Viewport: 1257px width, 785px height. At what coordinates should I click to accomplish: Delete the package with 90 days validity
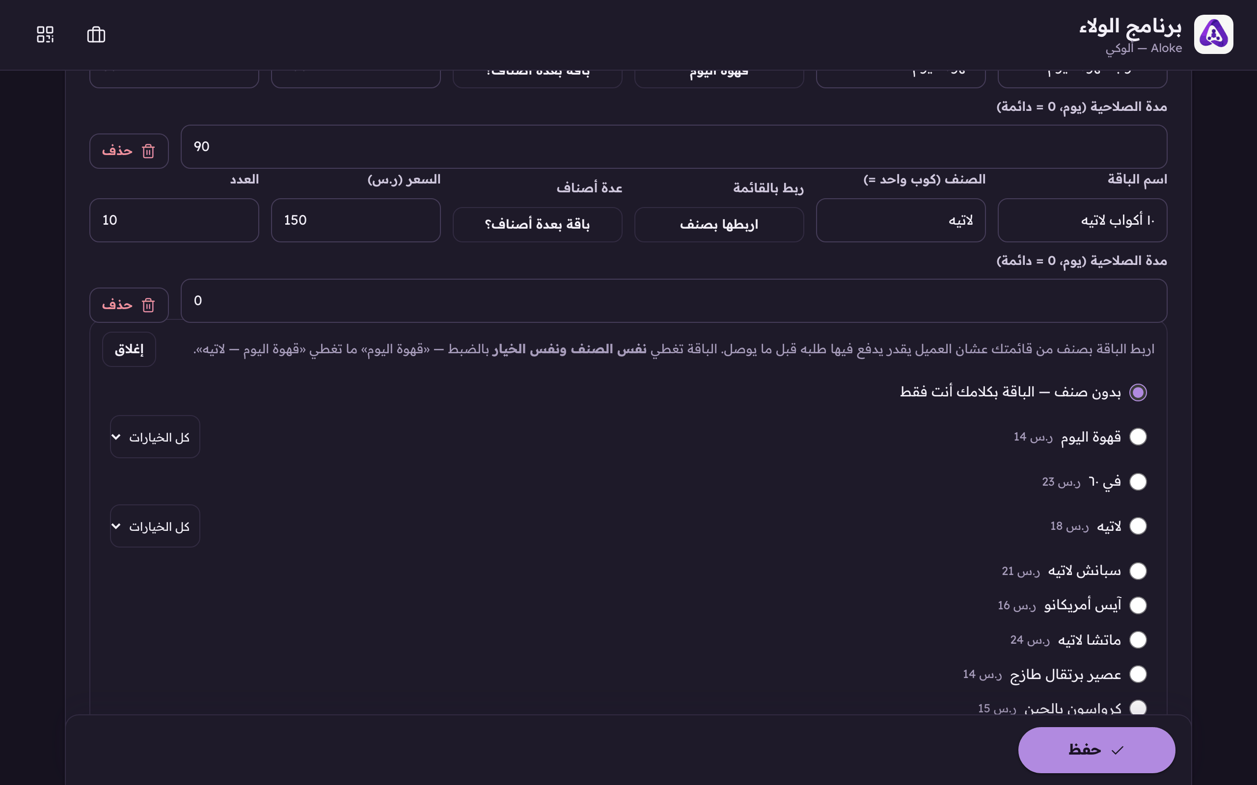[129, 151]
